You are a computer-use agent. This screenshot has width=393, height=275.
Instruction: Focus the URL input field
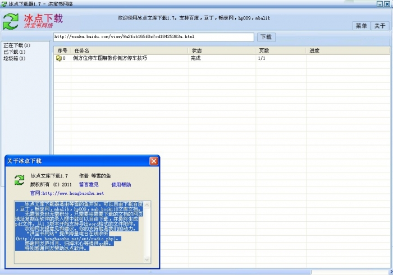(154, 37)
